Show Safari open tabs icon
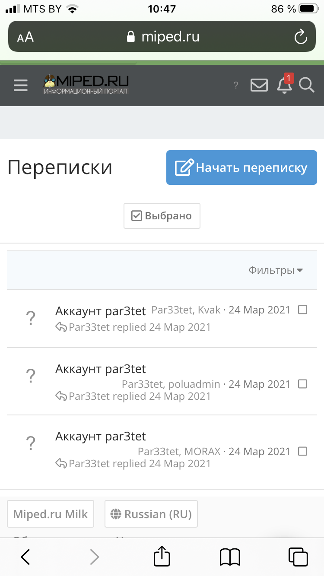The image size is (324, 576). pyautogui.click(x=298, y=557)
